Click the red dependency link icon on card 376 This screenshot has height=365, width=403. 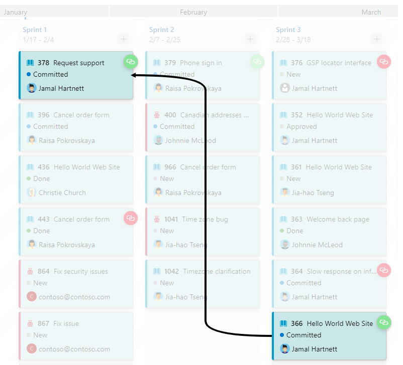(x=384, y=62)
